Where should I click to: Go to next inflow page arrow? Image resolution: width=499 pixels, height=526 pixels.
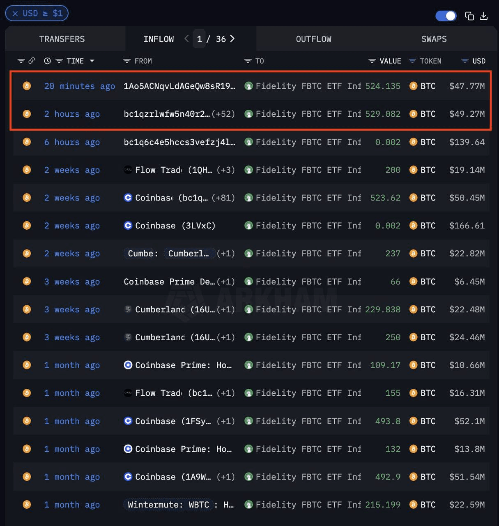click(232, 39)
